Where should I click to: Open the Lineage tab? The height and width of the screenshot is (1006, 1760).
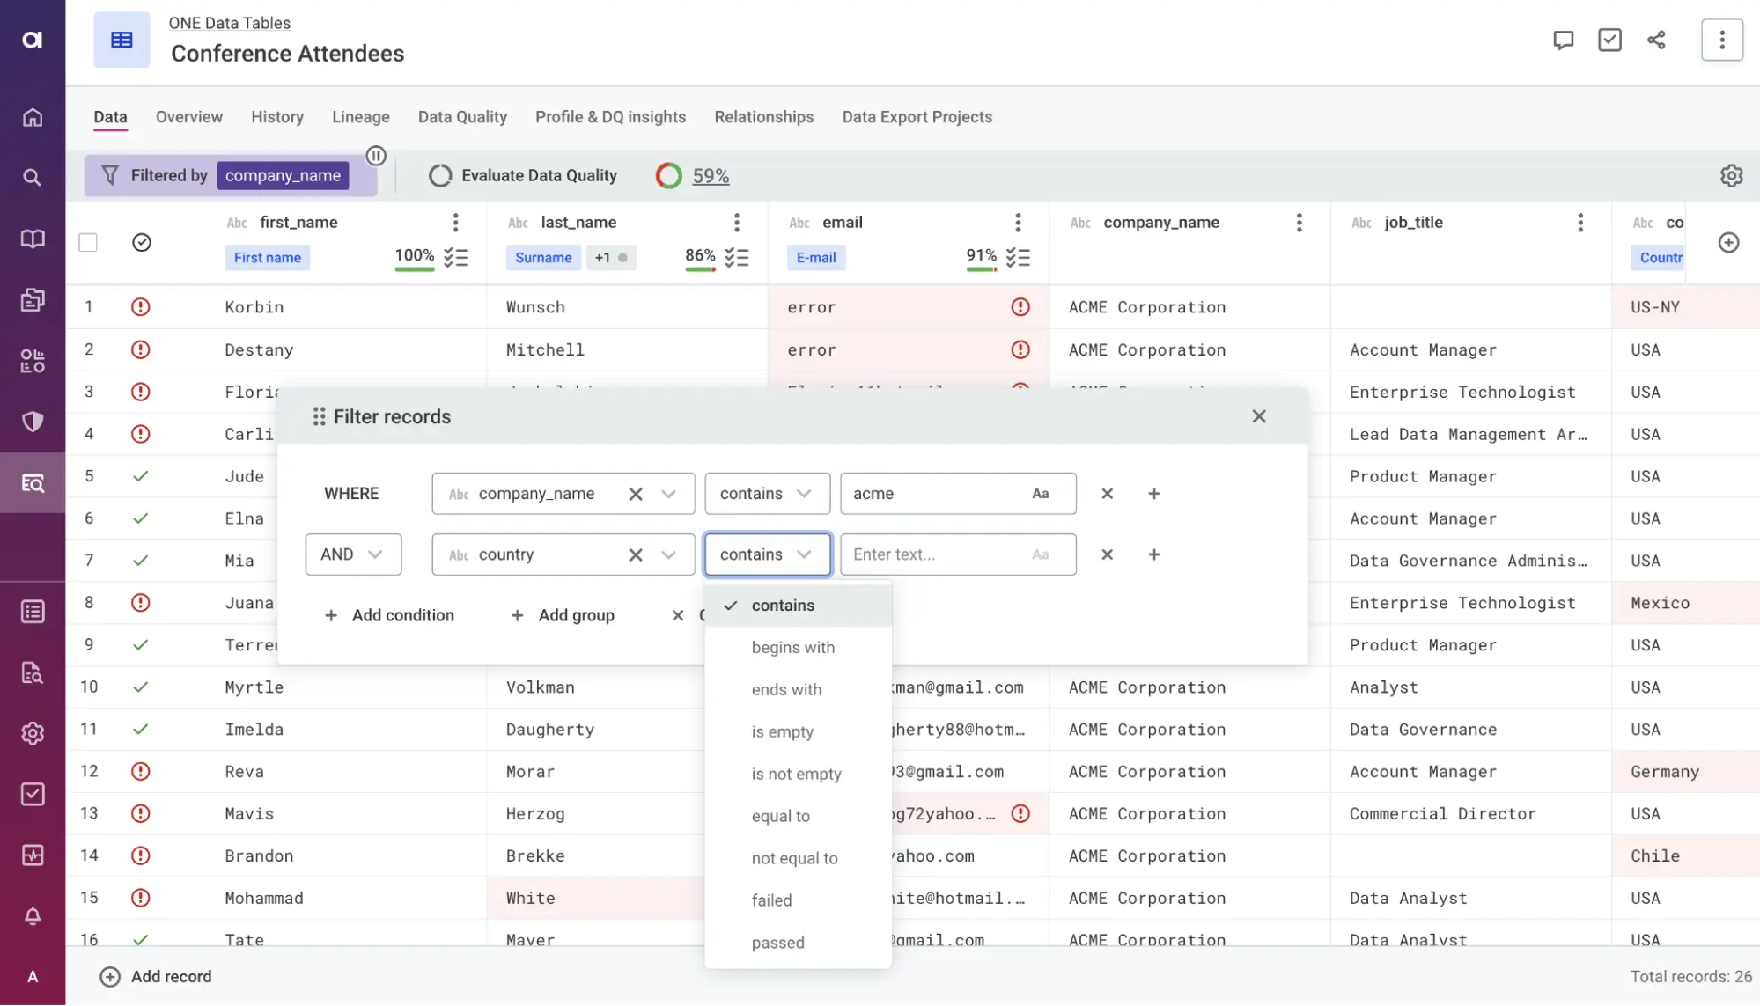click(361, 116)
